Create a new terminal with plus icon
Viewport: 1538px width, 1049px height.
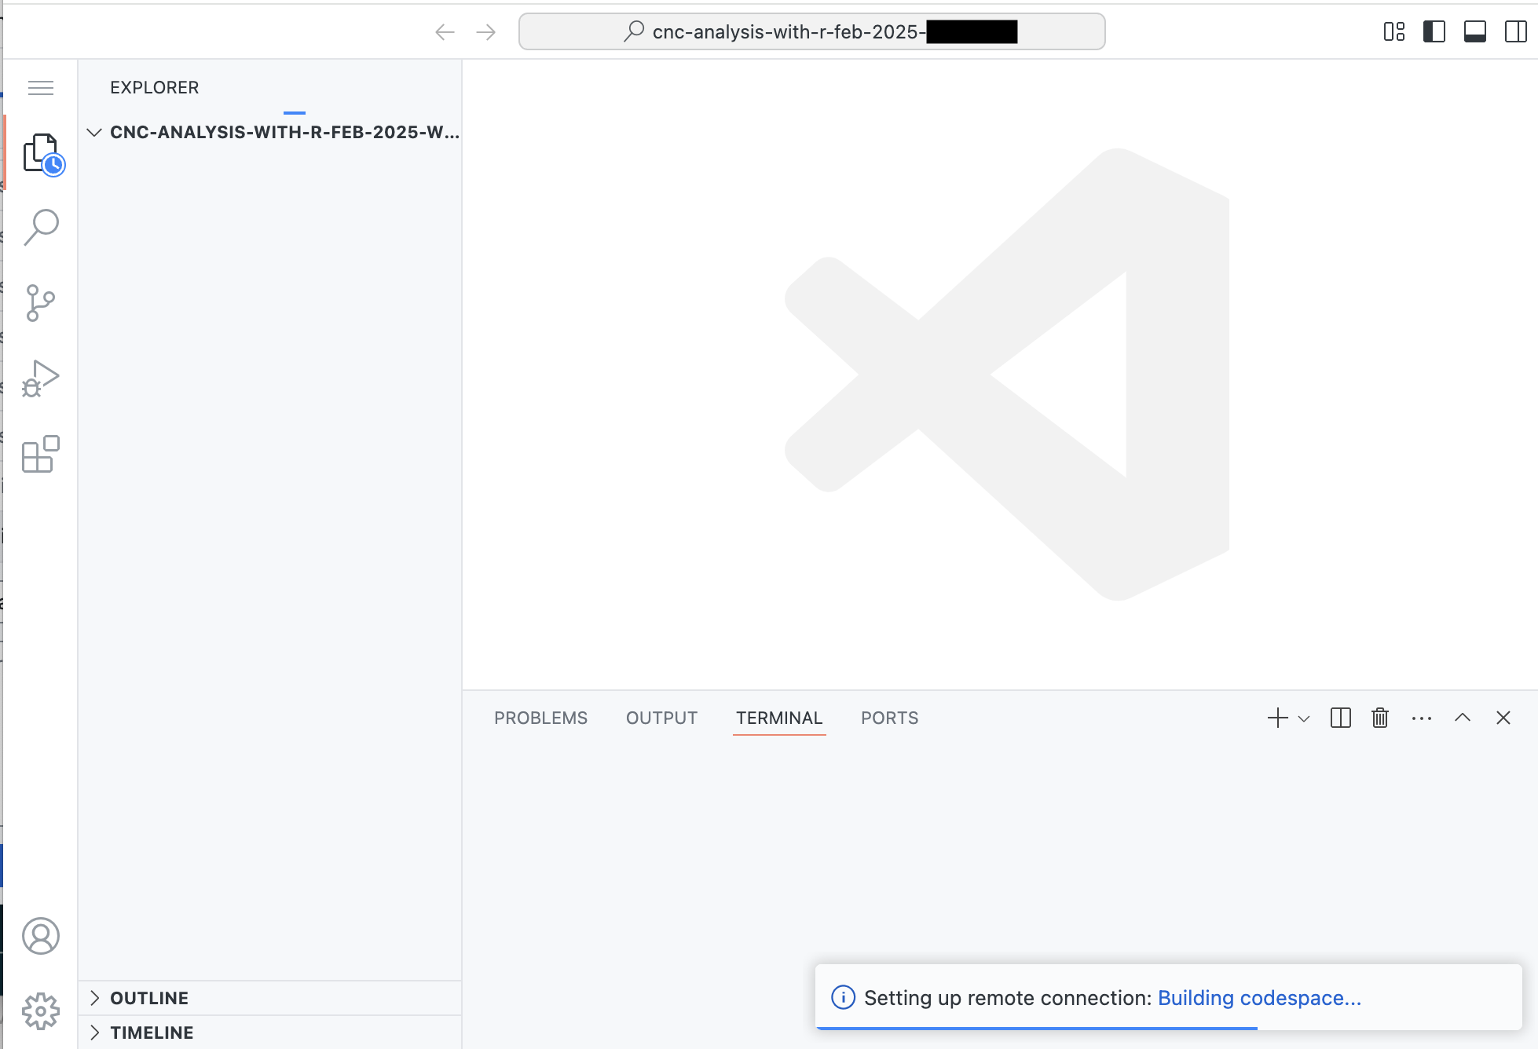click(1278, 718)
